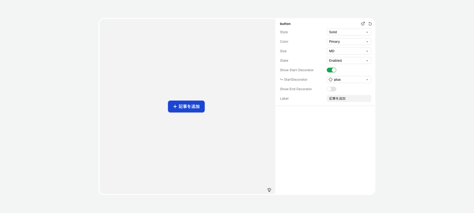Open the Color dropdown set to Pimary
The height and width of the screenshot is (213, 474).
(349, 41)
